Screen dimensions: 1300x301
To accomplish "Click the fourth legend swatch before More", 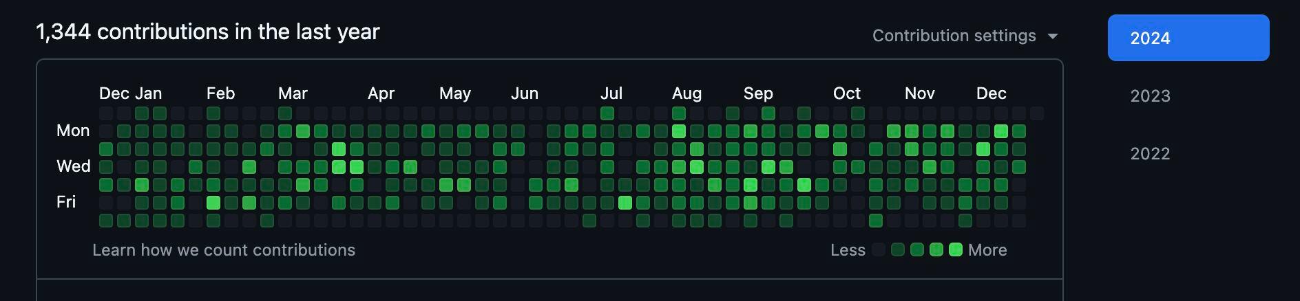I will (936, 249).
